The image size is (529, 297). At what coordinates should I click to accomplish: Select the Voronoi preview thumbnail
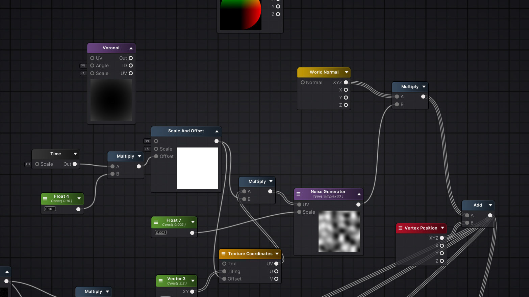tap(111, 100)
